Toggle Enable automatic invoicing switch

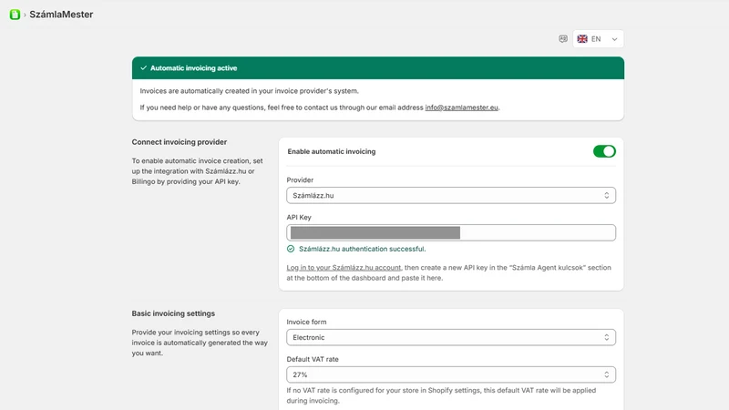pos(604,151)
